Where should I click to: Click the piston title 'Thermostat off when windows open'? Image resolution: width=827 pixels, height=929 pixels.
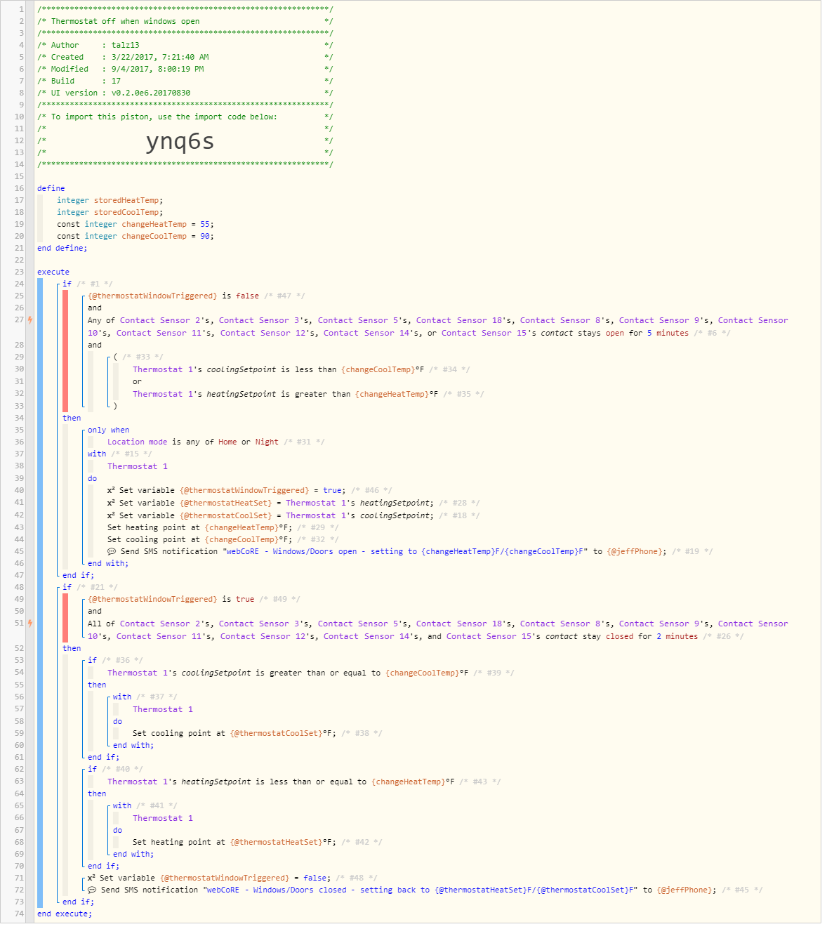(125, 21)
